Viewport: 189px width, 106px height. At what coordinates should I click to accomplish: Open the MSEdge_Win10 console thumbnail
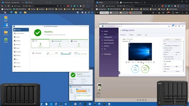(x=140, y=52)
